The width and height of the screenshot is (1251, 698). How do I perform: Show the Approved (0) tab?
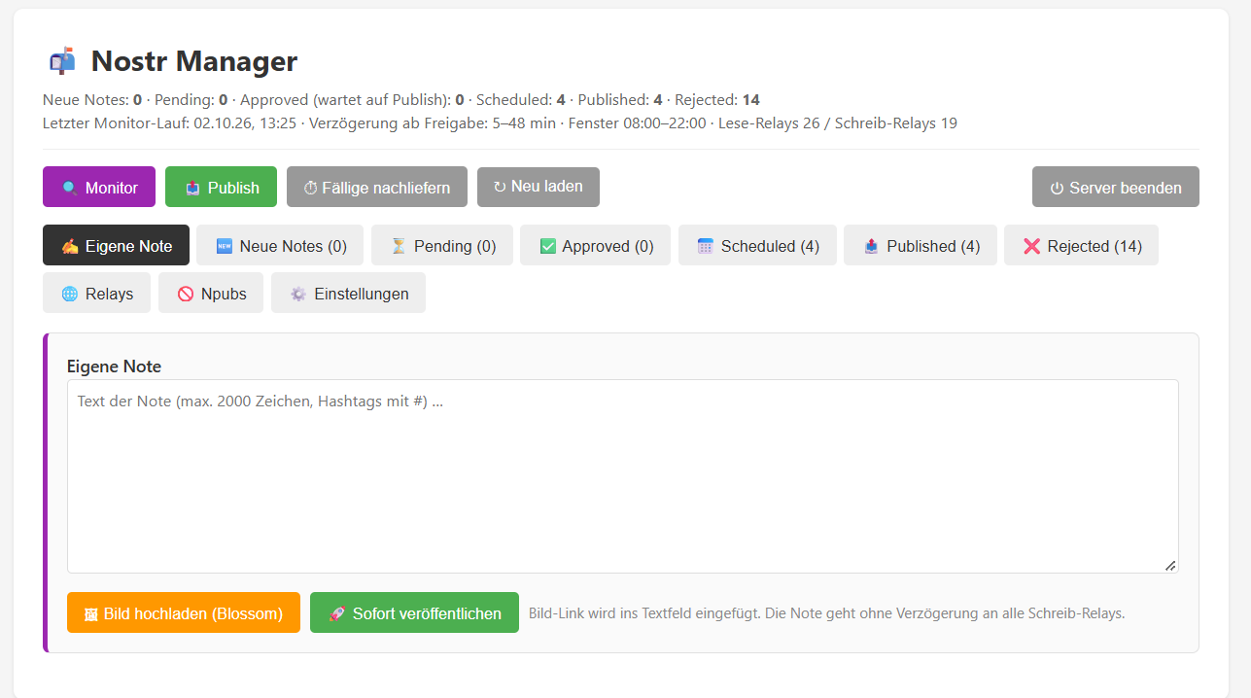tap(595, 245)
